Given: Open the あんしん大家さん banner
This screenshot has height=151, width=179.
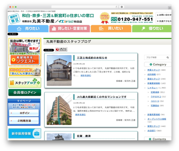Looking at the screenshot, I should point(25,72).
